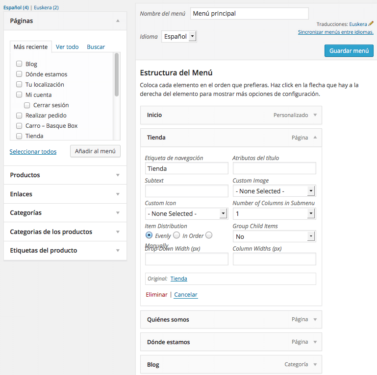The width and height of the screenshot is (377, 375).
Task: Click the Guardar menú button
Action: coord(349,50)
